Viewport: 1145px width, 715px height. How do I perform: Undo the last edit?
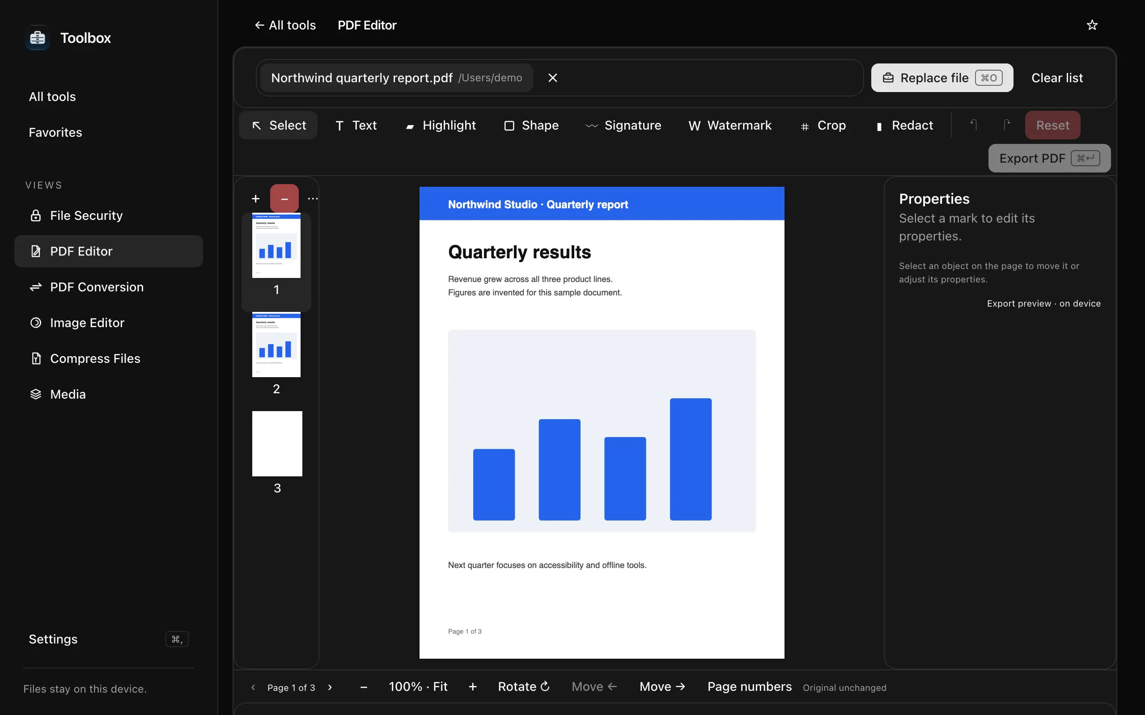point(973,125)
